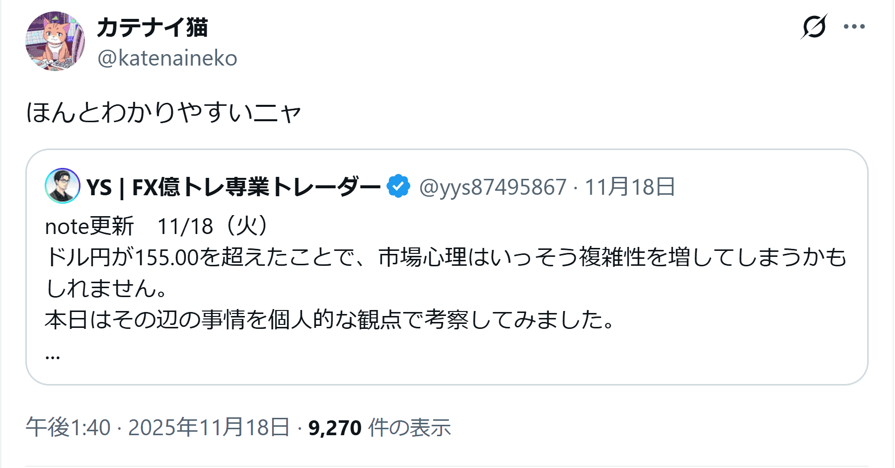Open the @katenaineko handle link

point(167,59)
